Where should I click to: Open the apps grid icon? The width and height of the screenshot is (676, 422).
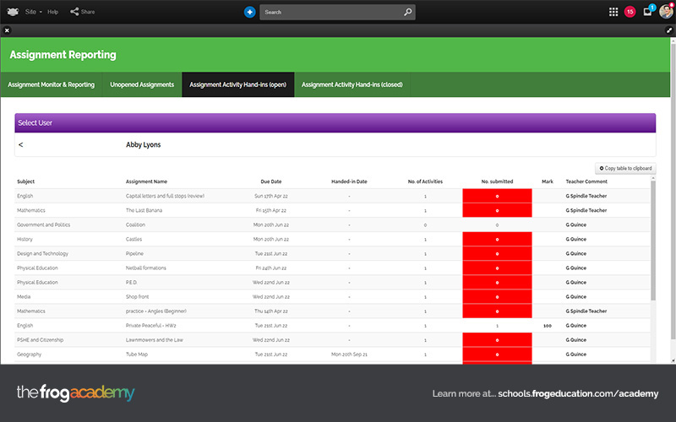click(613, 12)
